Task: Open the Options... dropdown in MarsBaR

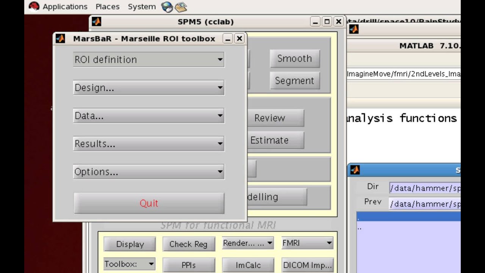Action: pyautogui.click(x=149, y=172)
